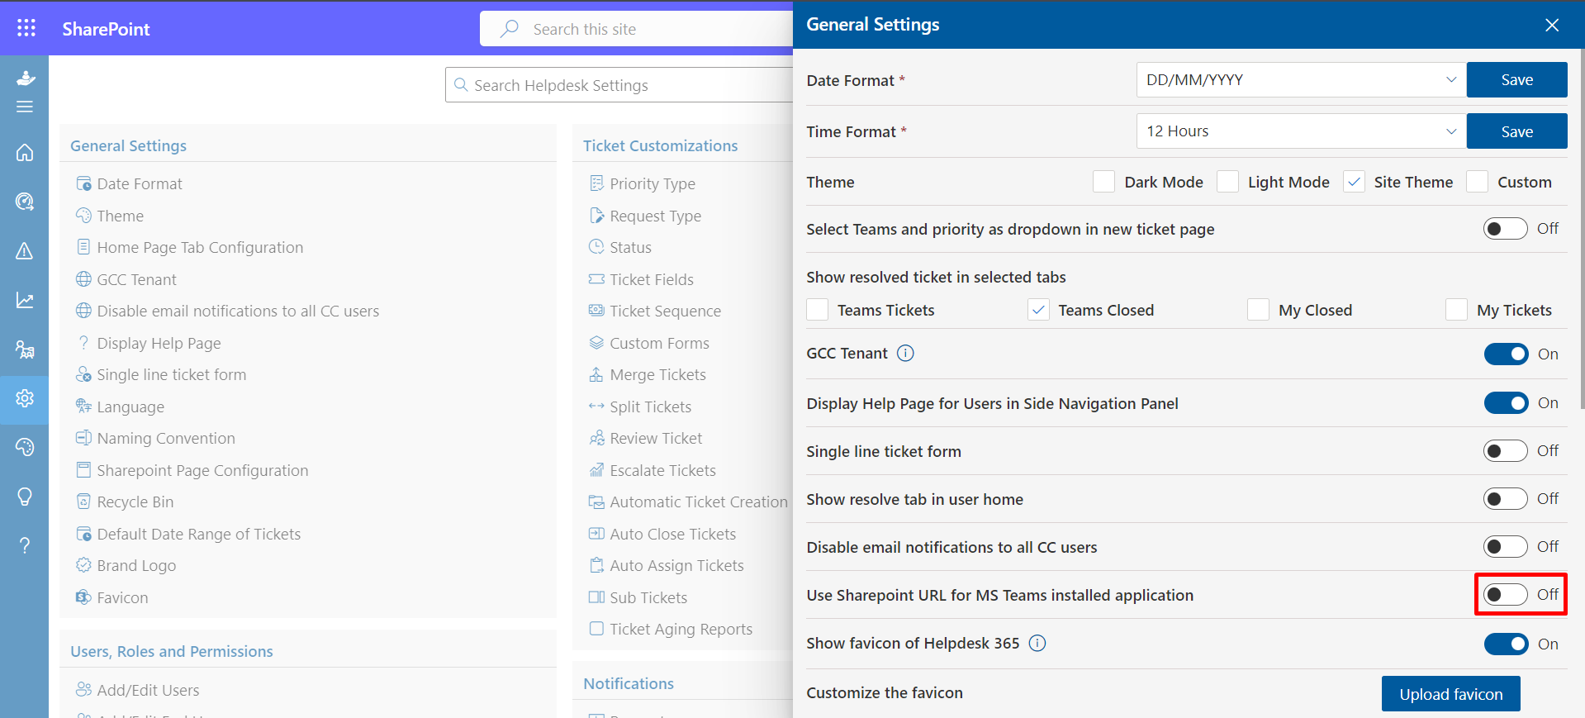Toggle Teams and priority dropdown switch

click(1505, 229)
